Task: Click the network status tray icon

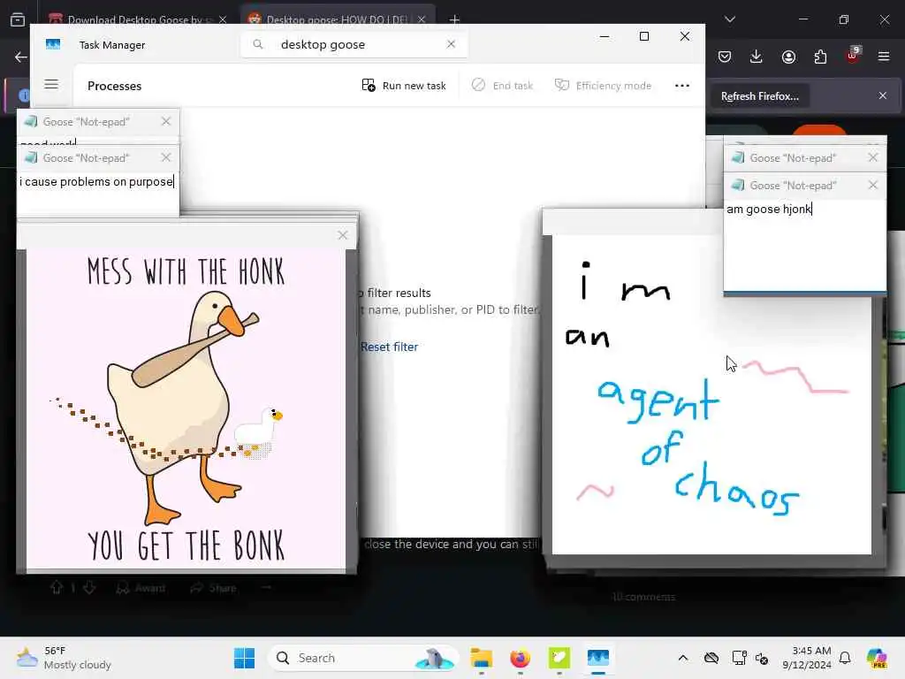Action: coord(739,658)
